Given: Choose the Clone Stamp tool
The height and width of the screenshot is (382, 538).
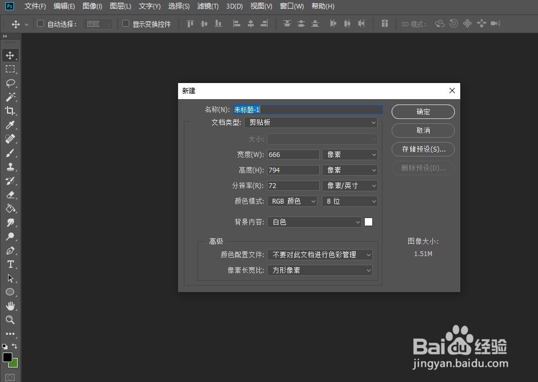Looking at the screenshot, I should (11, 167).
